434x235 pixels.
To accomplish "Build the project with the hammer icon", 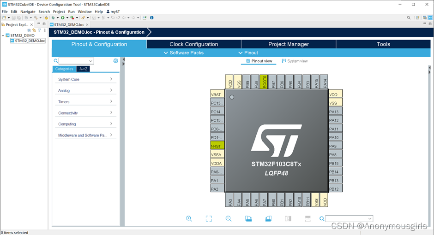I will [36, 18].
